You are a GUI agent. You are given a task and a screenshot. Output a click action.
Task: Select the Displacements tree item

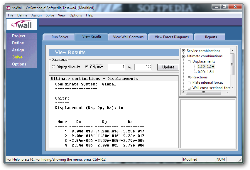[x=204, y=61]
